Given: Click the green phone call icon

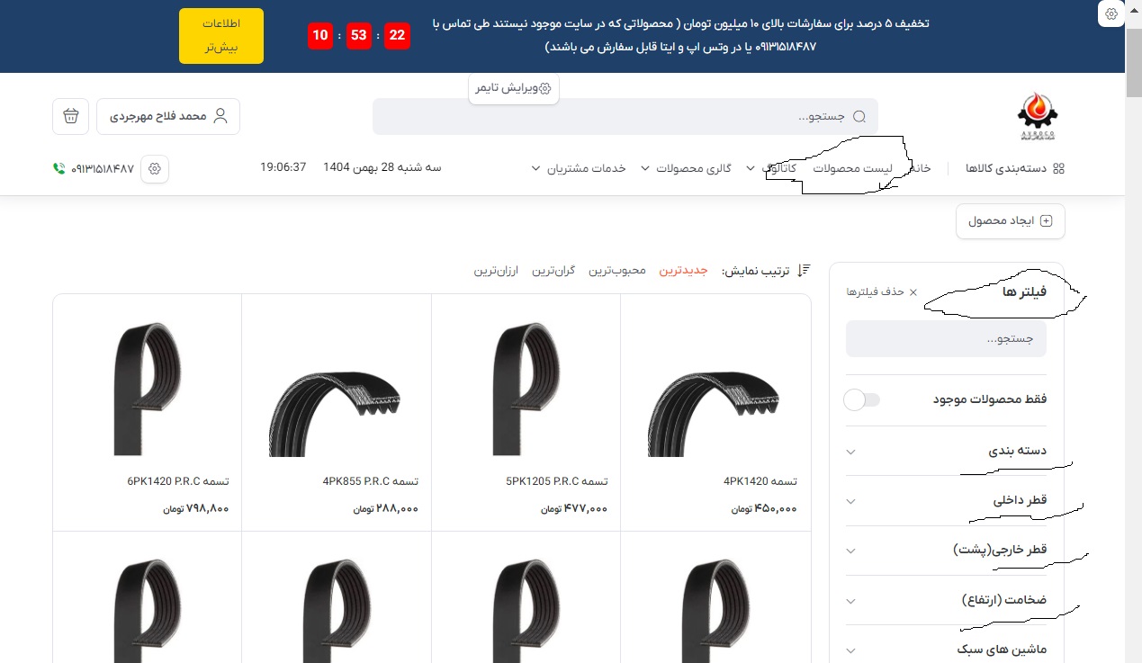Looking at the screenshot, I should (x=59, y=168).
